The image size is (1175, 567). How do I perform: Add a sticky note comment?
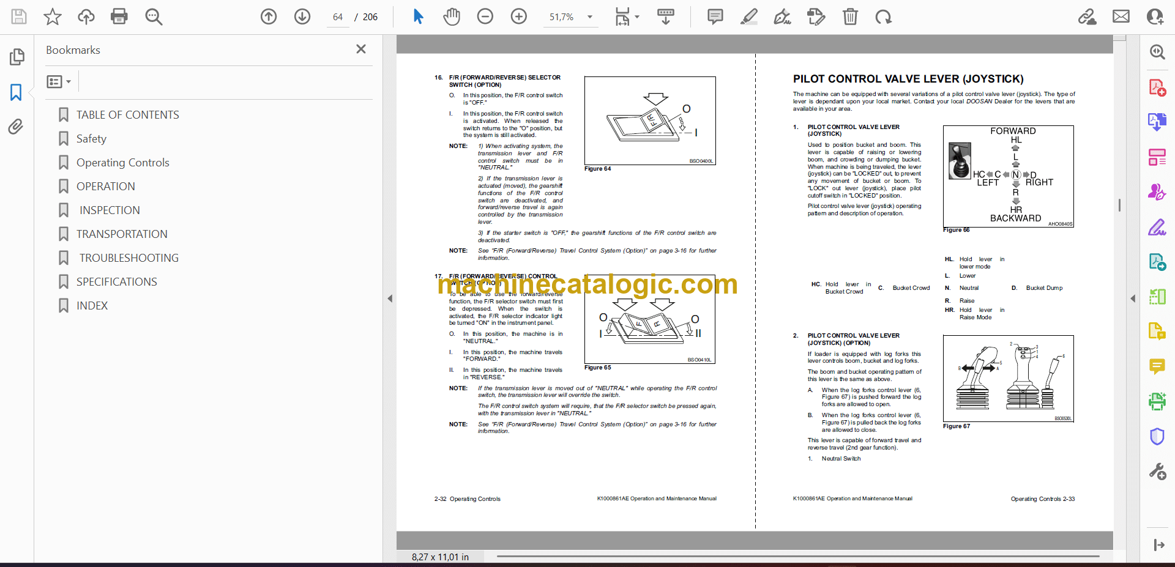[715, 17]
